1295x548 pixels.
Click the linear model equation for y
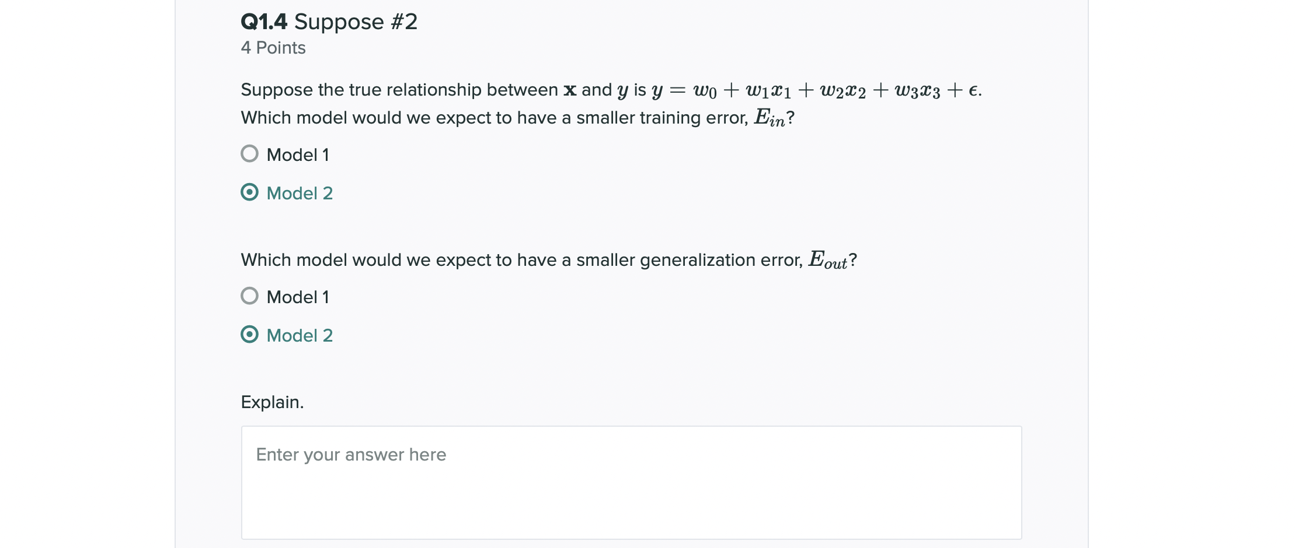coord(816,90)
